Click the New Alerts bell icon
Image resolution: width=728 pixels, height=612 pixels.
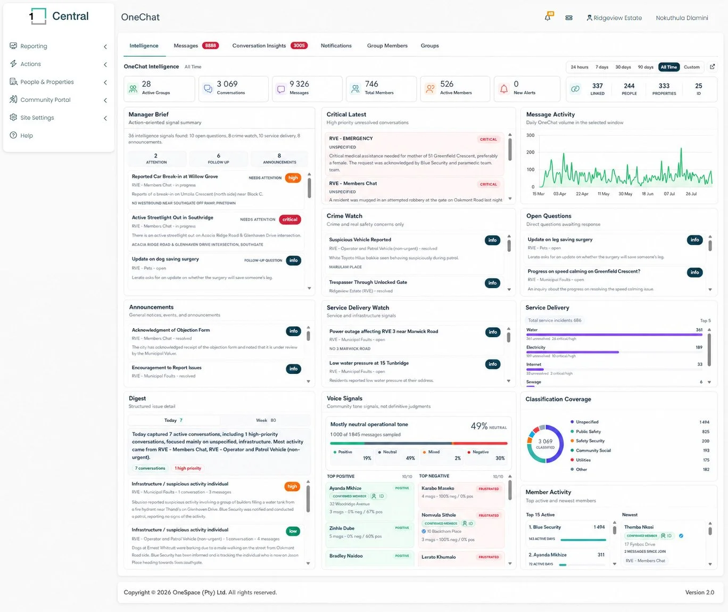coord(504,89)
